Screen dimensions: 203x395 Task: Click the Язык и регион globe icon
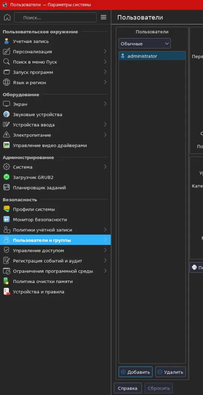click(6, 83)
